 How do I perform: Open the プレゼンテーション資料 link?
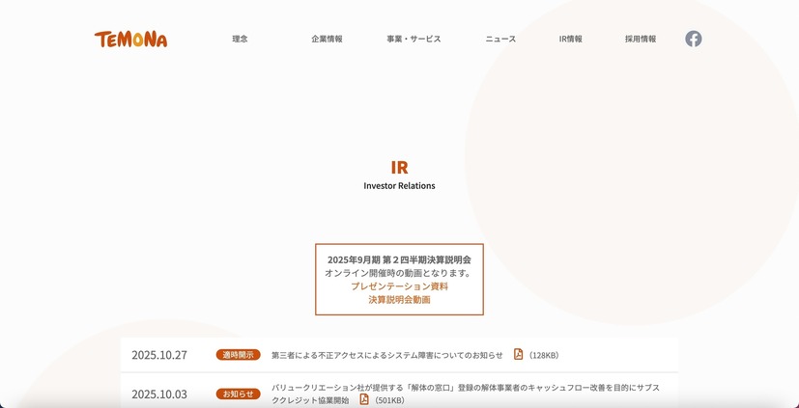(400, 286)
